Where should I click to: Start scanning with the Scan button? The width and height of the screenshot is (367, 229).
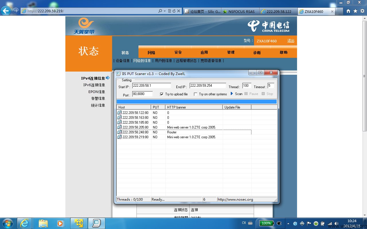coord(237,94)
